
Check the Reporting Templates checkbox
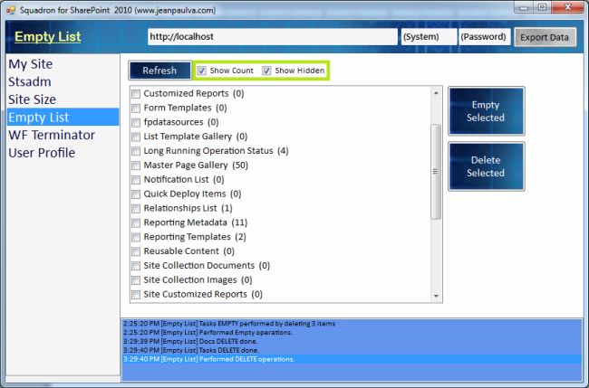point(136,237)
